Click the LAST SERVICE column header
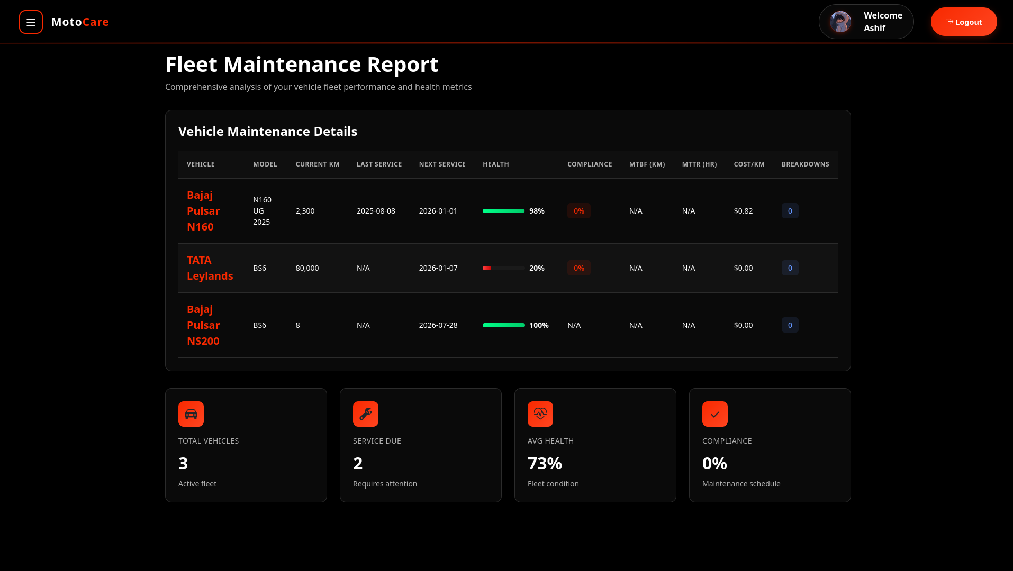1013x571 pixels. 379,164
